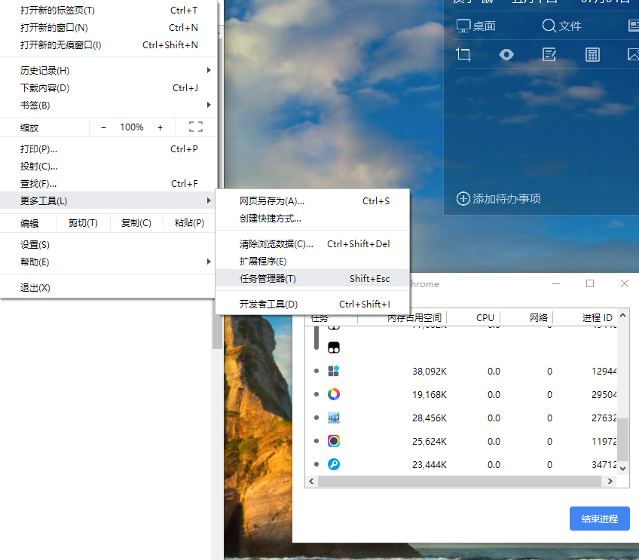Choose 清除浏览数据(C)... in submenu
This screenshot has height=560, width=639.
pos(312,243)
